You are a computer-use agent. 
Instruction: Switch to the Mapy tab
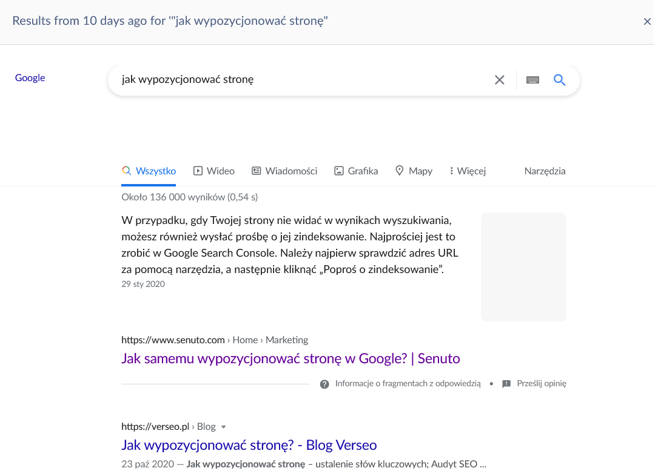tap(414, 171)
